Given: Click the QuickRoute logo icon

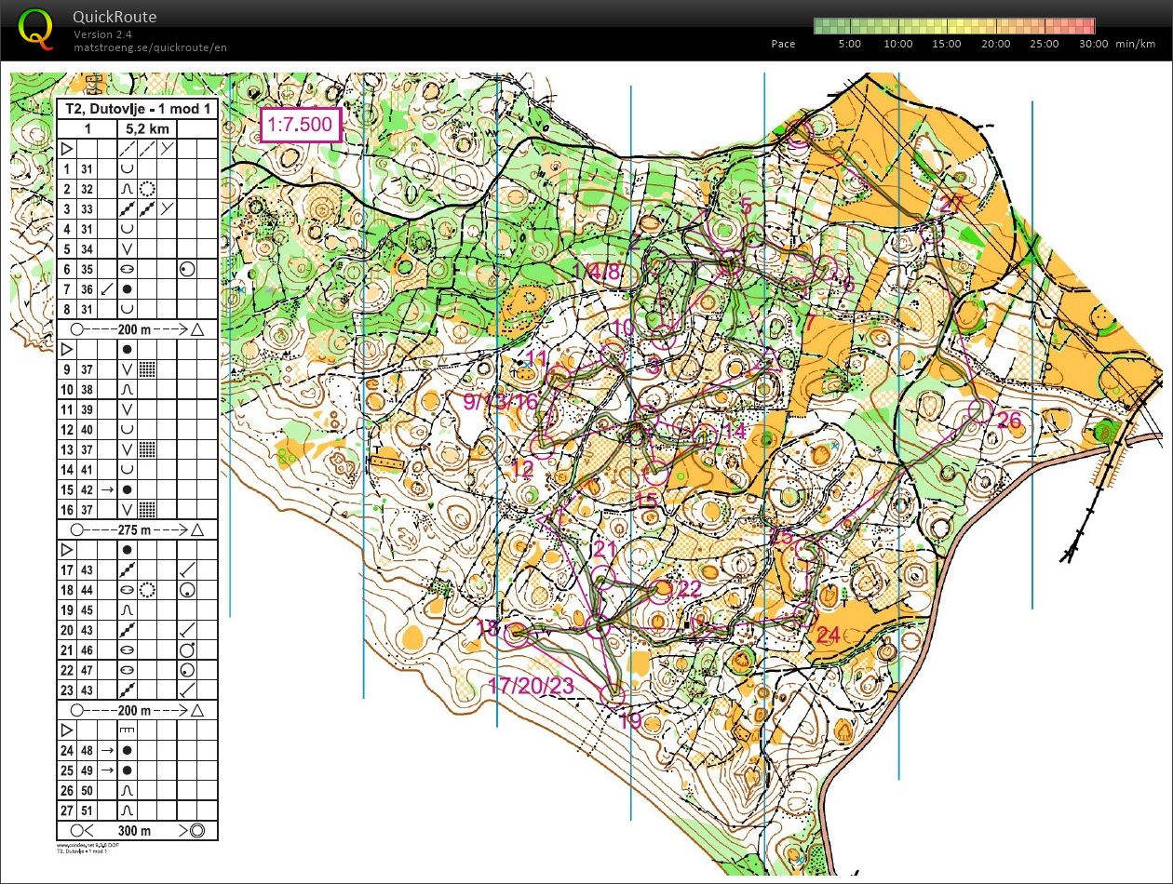Looking at the screenshot, I should [x=36, y=28].
